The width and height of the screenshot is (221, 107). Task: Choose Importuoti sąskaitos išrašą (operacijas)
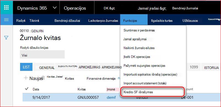150,74
